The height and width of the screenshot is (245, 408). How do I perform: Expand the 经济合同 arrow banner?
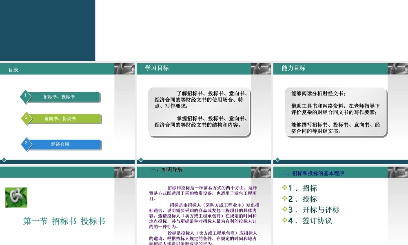pos(62,145)
